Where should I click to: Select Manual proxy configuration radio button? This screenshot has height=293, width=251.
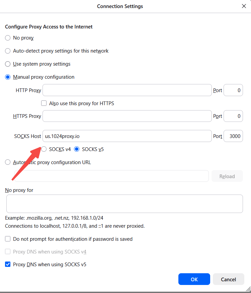(8, 77)
